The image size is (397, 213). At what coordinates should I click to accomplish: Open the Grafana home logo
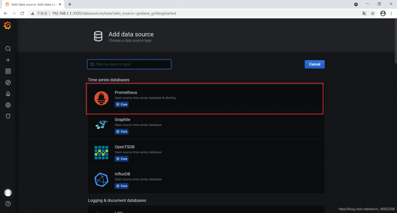8,26
